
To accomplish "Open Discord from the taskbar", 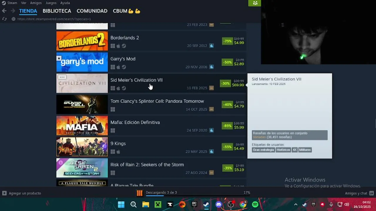I will click(x=219, y=204).
